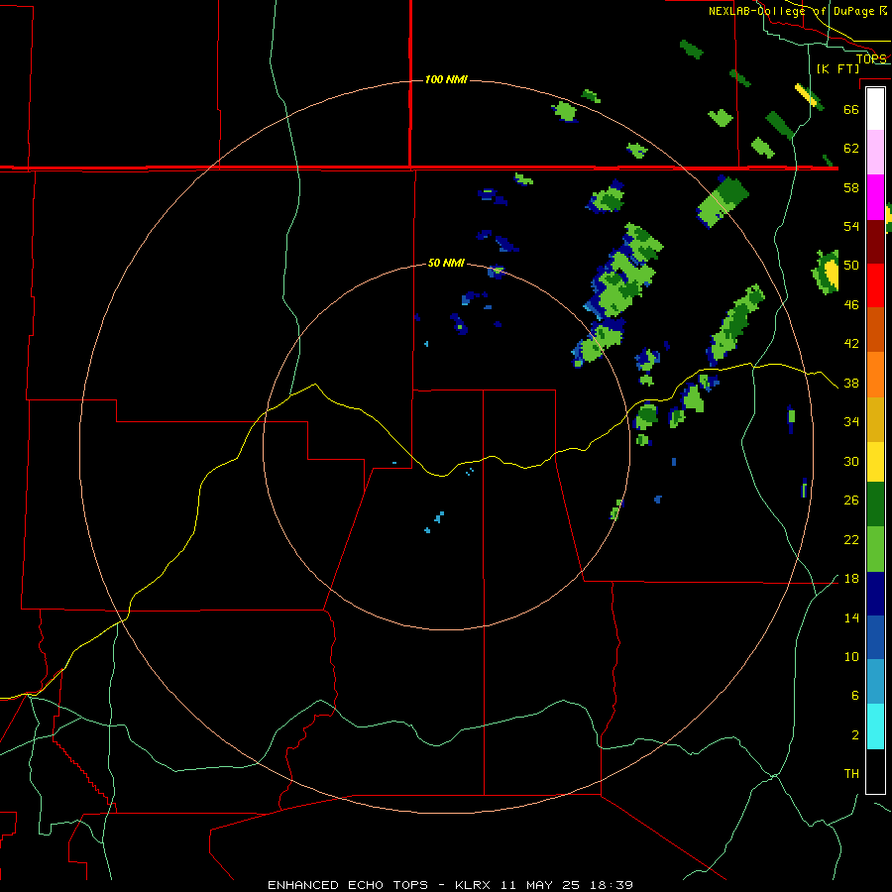Click the "50" legend value
The width and height of the screenshot is (892, 892).
pos(851,266)
